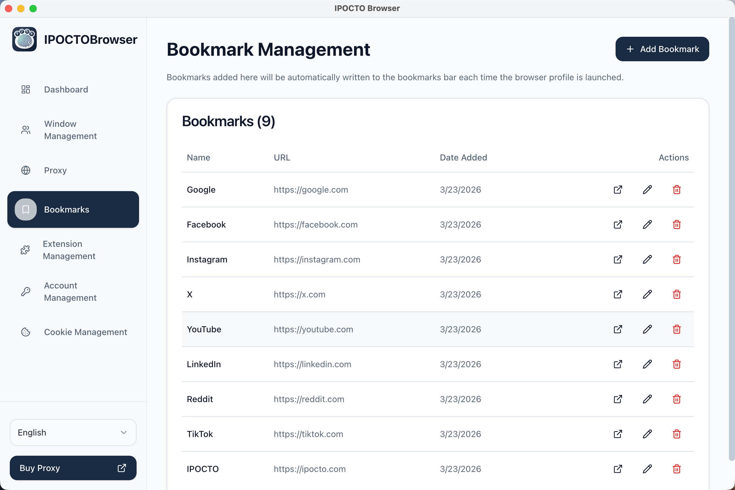The image size is (735, 490).
Task: Click the Name column header
Action: [x=198, y=157]
